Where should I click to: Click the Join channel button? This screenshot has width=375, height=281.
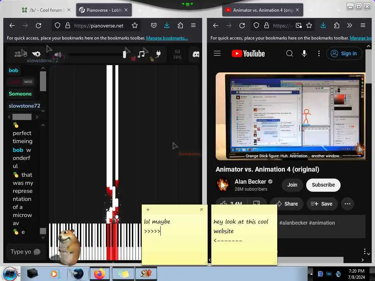292,185
